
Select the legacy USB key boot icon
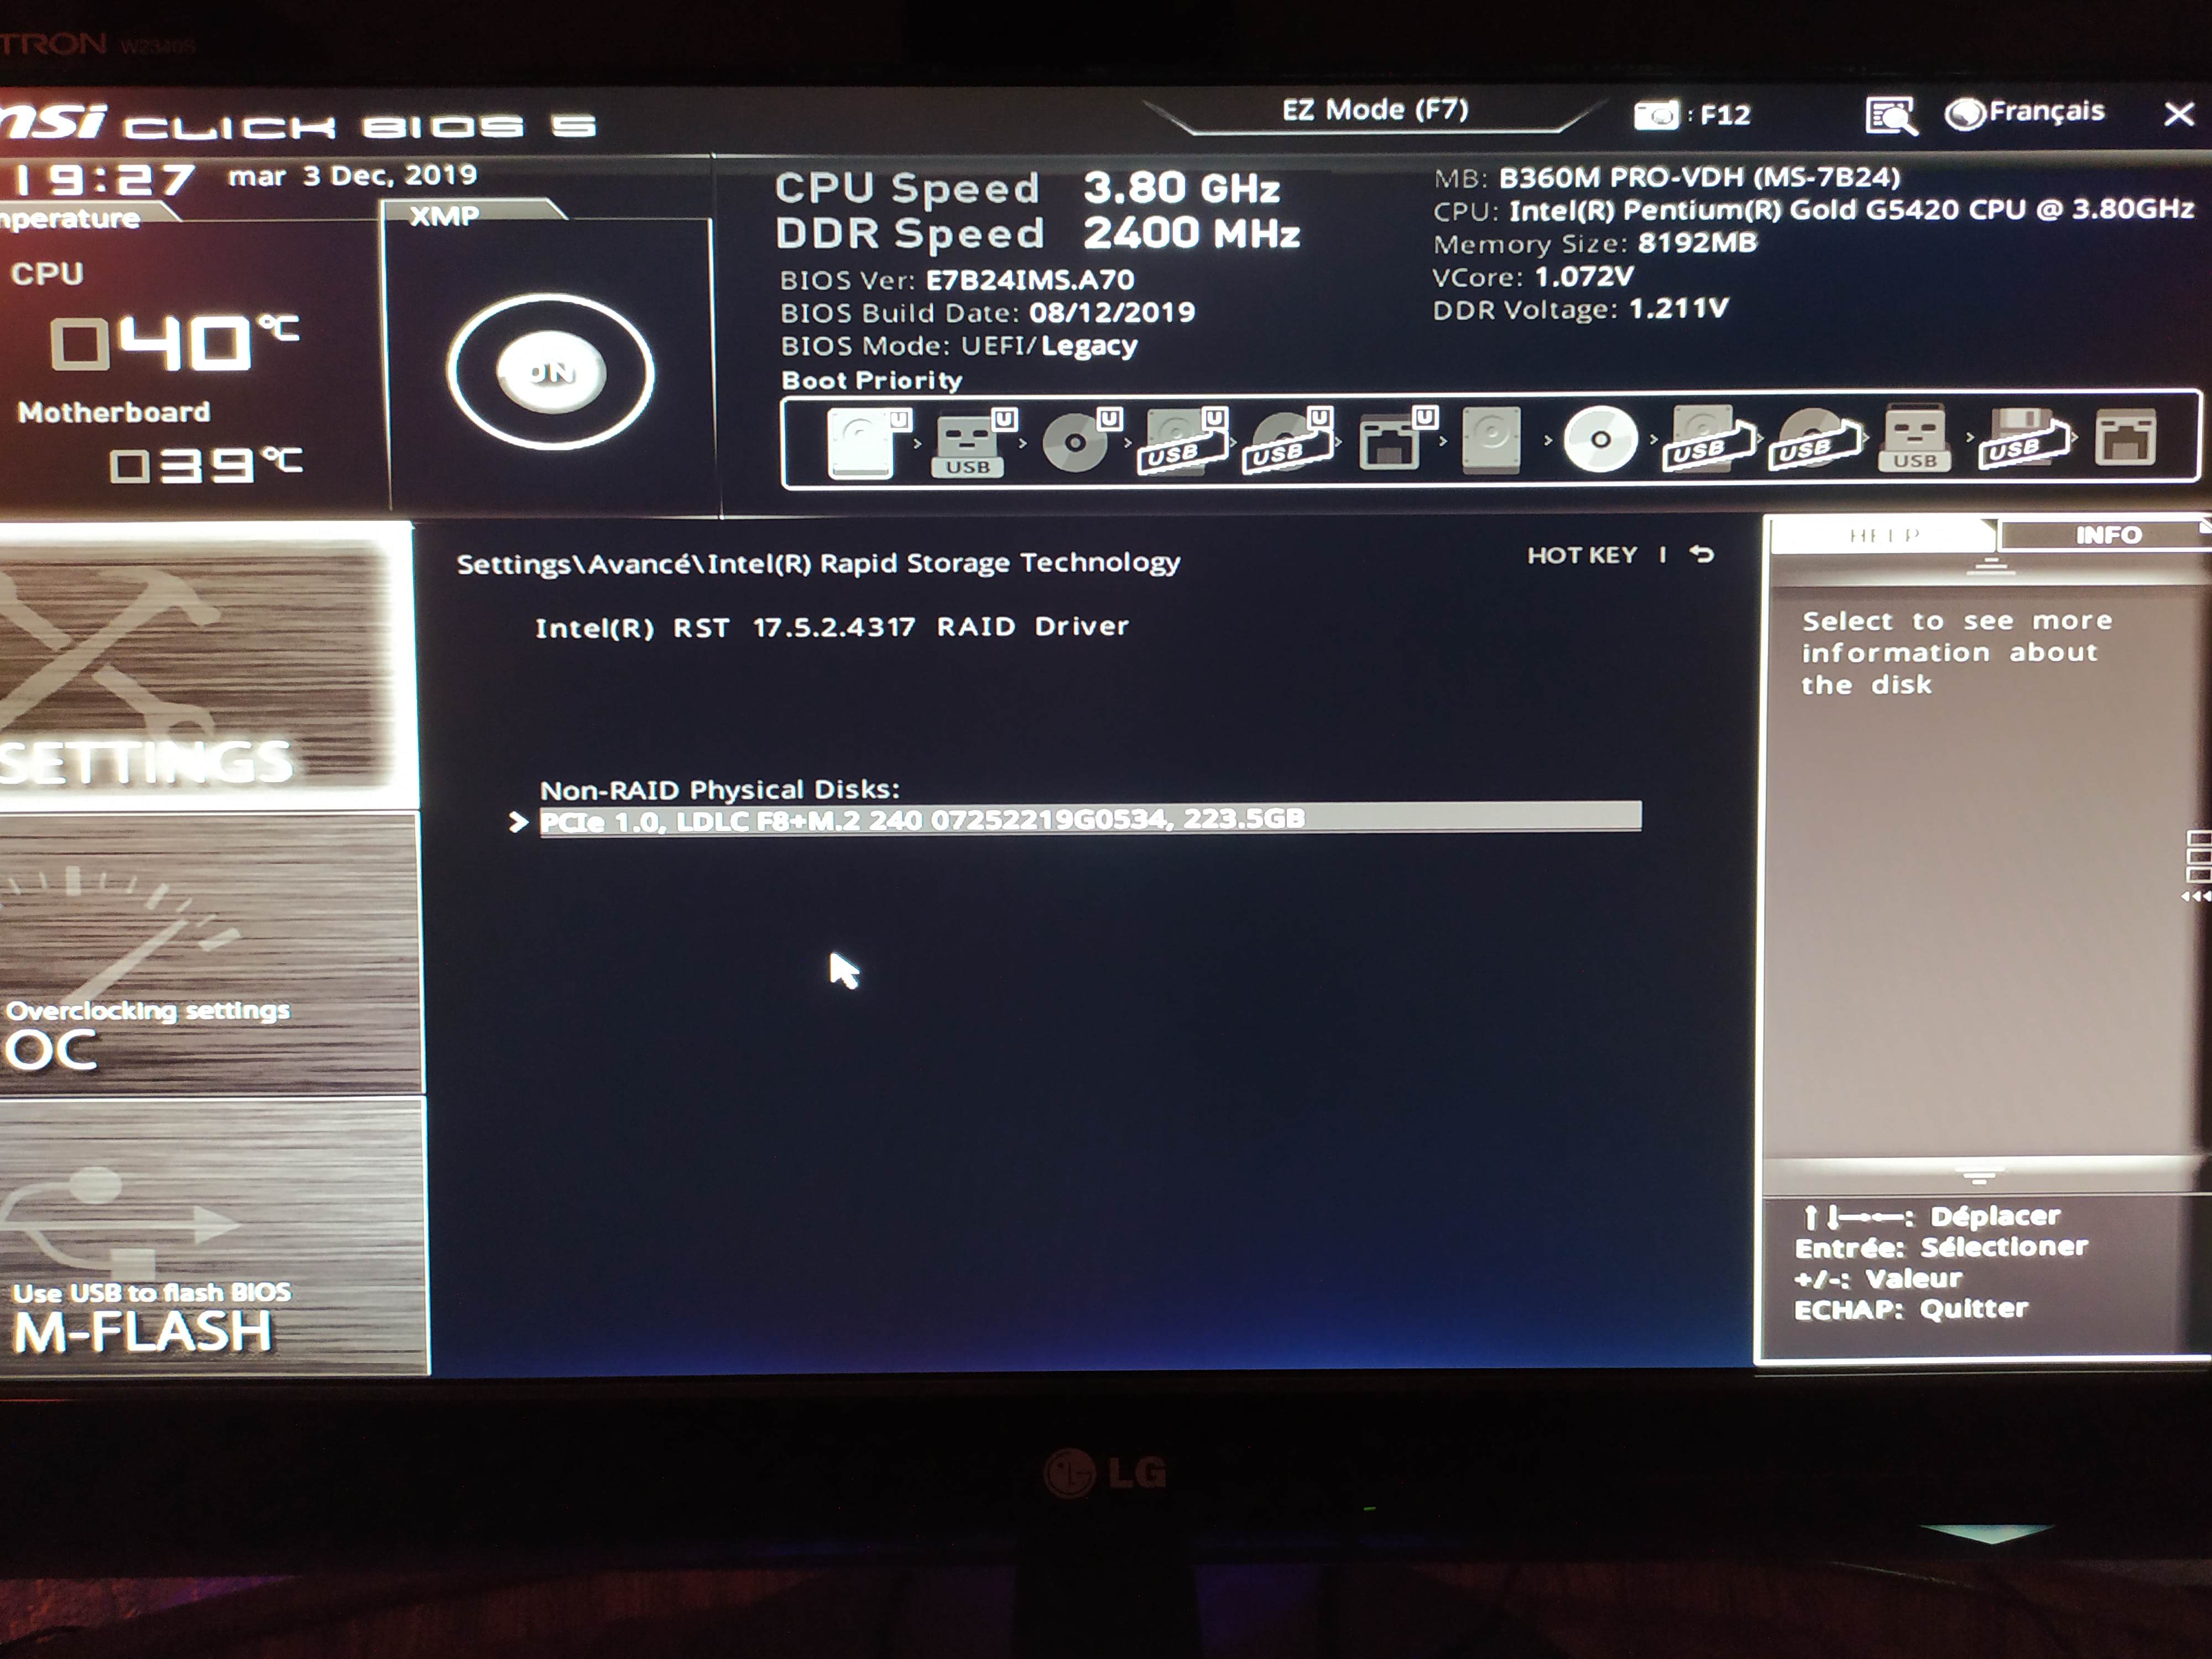(1914, 438)
